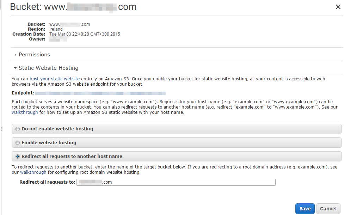Click the 'Do not enable website hosting' label text
This screenshot has width=344, height=215.
click(57, 129)
